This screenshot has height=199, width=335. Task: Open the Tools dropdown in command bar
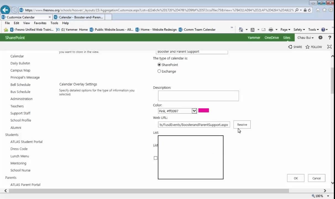(x=313, y=30)
